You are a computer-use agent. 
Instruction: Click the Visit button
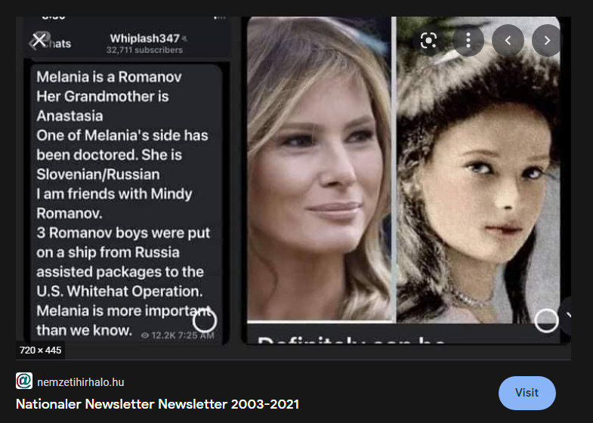coord(527,393)
